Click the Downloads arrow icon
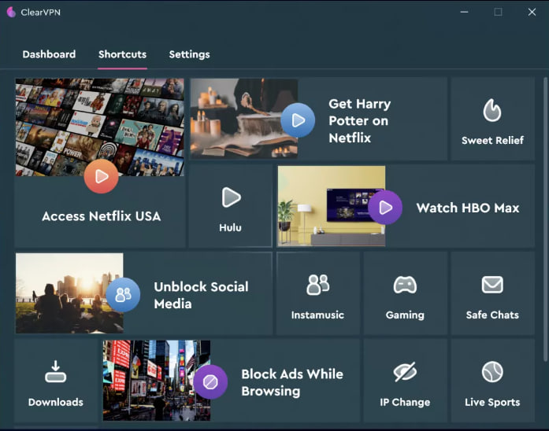Screen dimensions: 549x431 55,371
